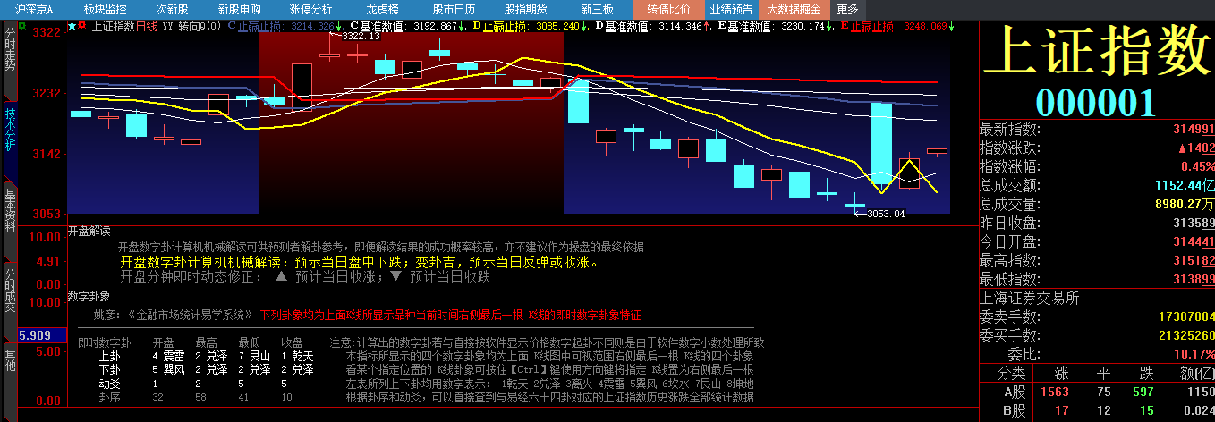1215x422 pixels.
Task: Click the 3053.04 low price arrow label
Action: click(x=879, y=214)
